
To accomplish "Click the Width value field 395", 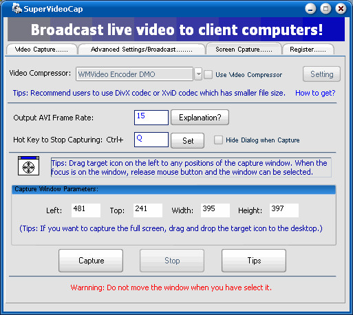I will tap(215, 210).
